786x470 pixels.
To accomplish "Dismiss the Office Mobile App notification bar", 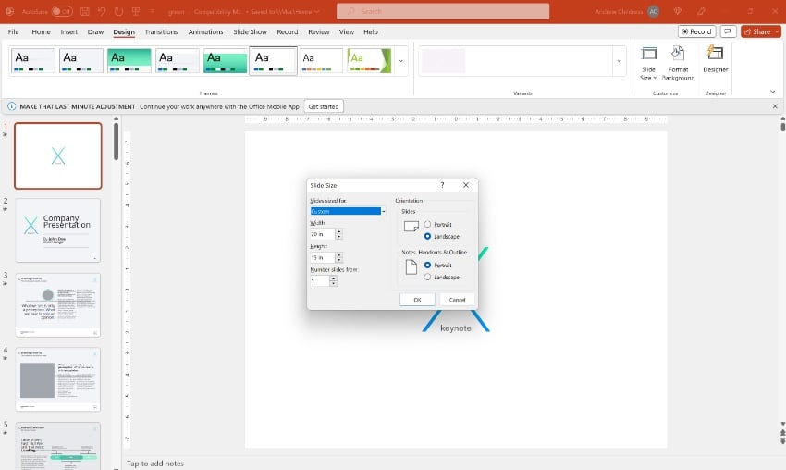I will [x=775, y=106].
